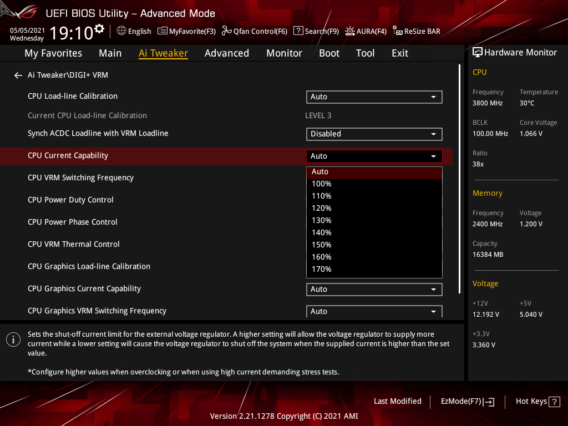
Task: Choose Auto in the open list
Action: (374, 172)
